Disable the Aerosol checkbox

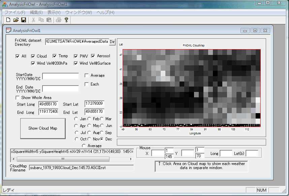coord(93,56)
